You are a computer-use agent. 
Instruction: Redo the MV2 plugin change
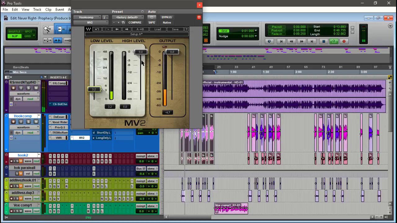tap(107, 29)
